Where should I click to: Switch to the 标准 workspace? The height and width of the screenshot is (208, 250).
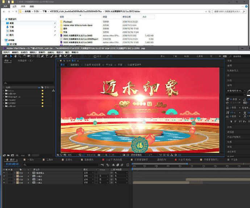[x=186, y=56]
